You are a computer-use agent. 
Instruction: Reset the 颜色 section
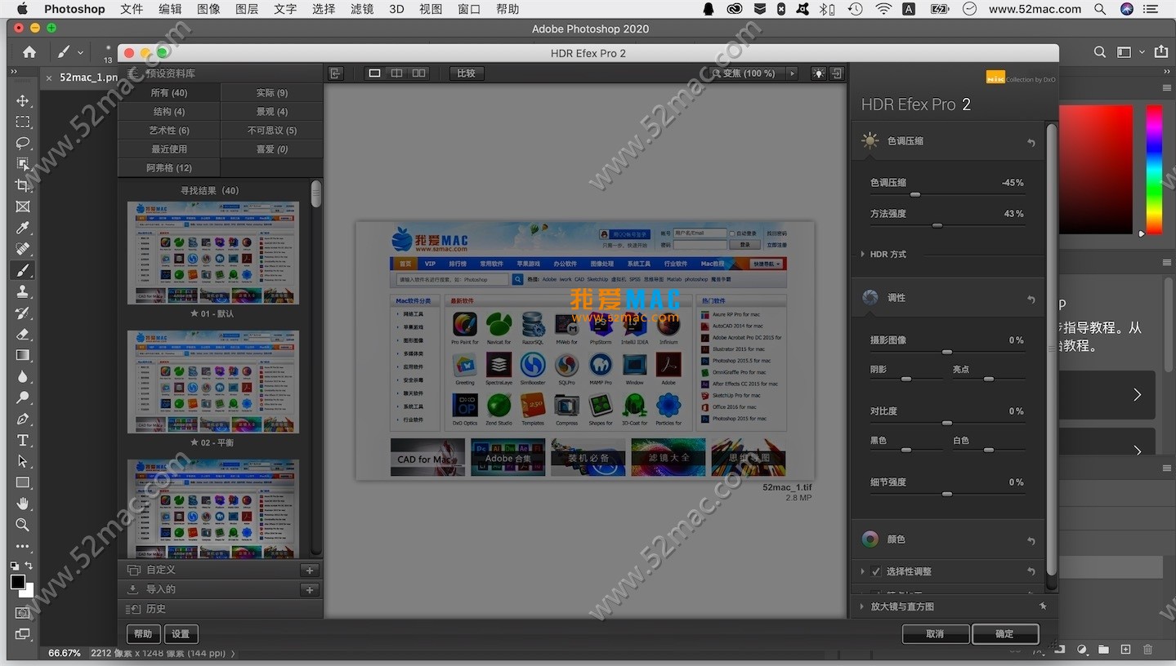(x=1031, y=541)
